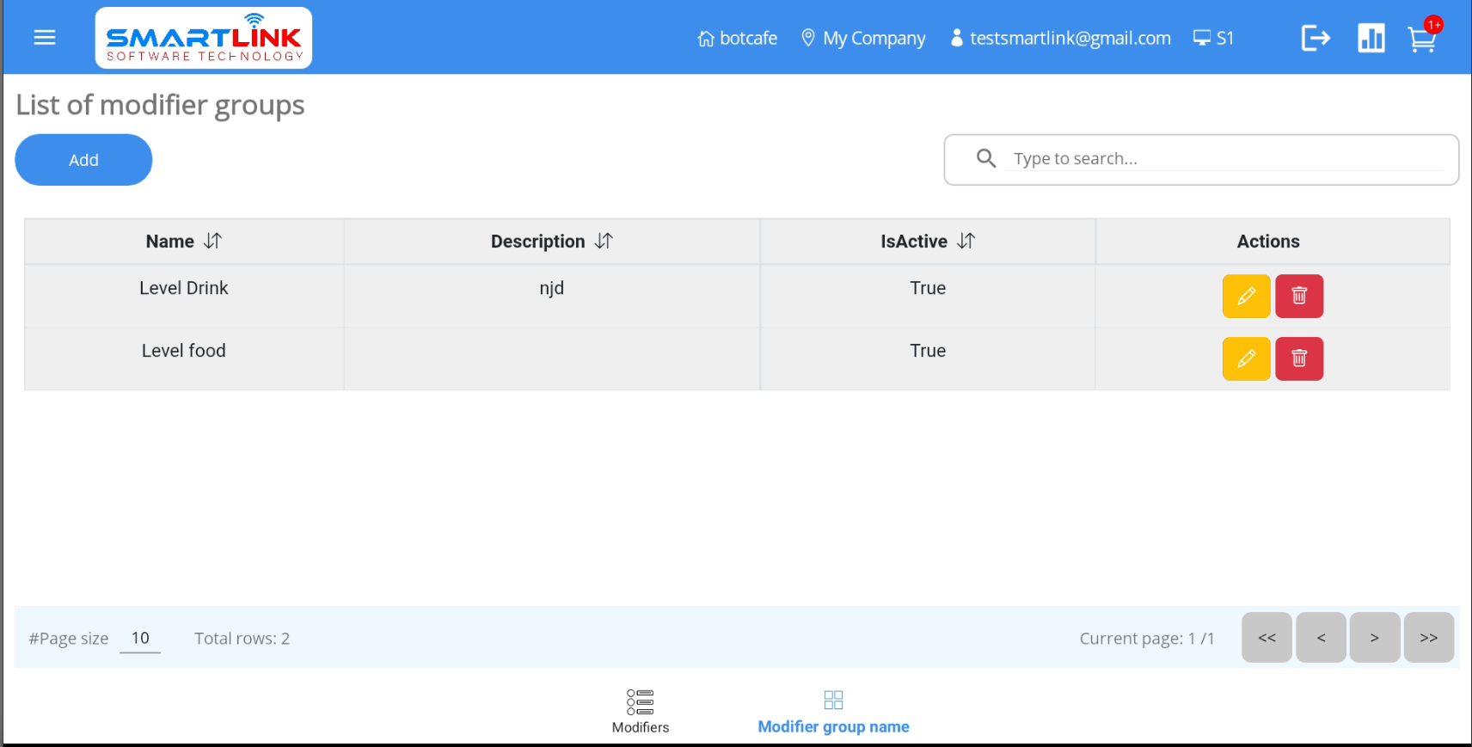Sort table by Name column
Viewport: 1472px width, 747px height.
(212, 242)
